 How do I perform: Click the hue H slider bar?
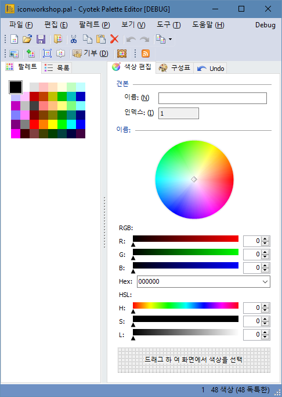pyautogui.click(x=186, y=305)
